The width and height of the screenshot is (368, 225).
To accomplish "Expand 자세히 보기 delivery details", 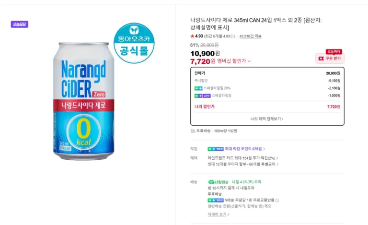I will pyautogui.click(x=218, y=214).
